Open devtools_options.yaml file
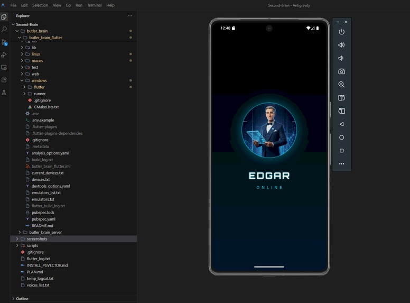 coord(73,186)
